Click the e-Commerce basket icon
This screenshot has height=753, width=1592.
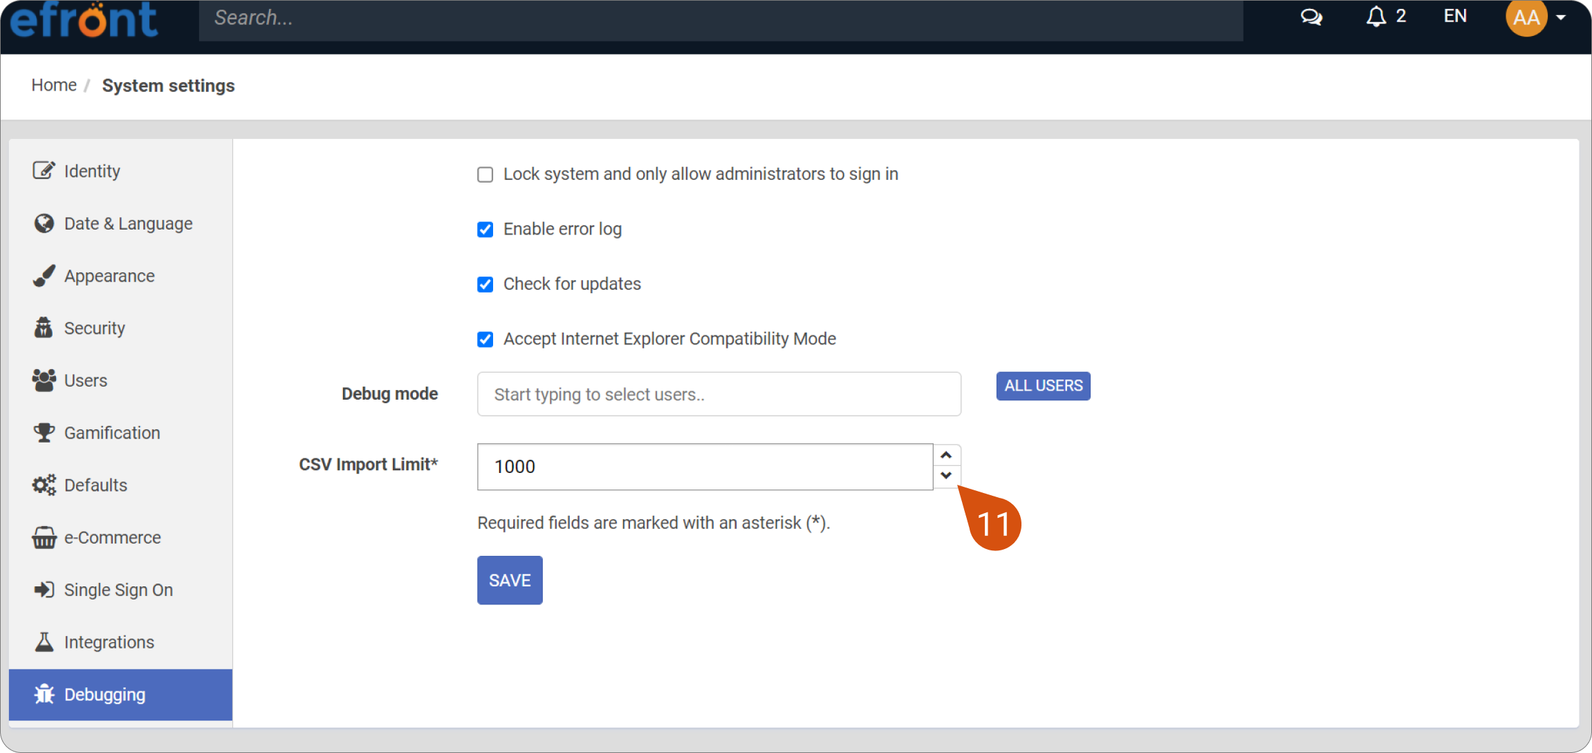pos(44,537)
